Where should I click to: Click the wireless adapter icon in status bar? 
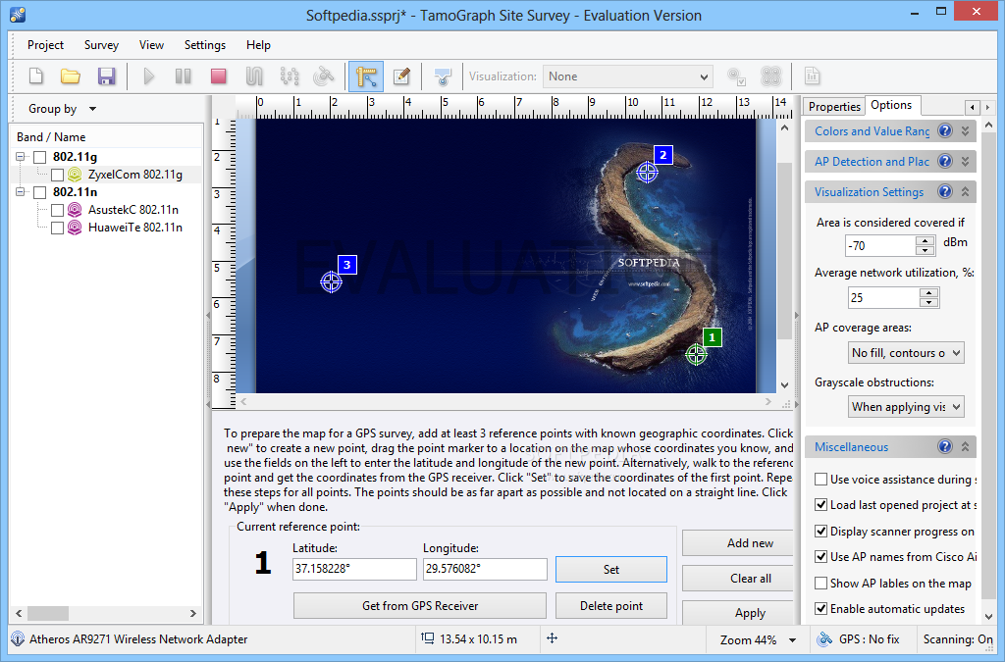point(18,638)
